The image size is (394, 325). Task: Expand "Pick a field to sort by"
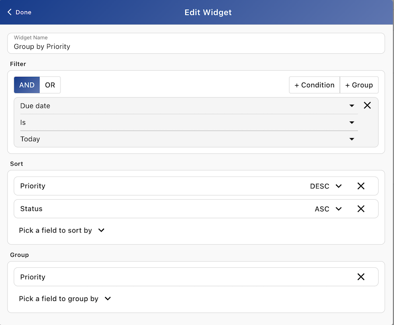(x=61, y=230)
